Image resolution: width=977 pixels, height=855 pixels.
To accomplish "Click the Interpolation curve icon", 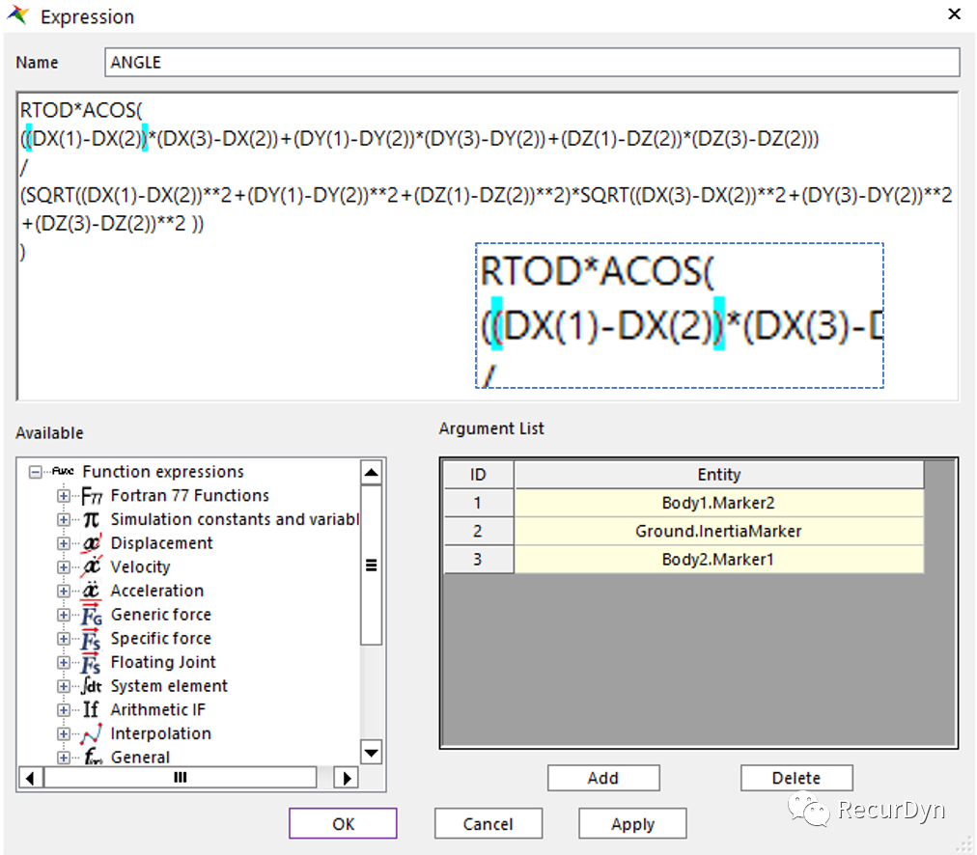I will coord(92,734).
